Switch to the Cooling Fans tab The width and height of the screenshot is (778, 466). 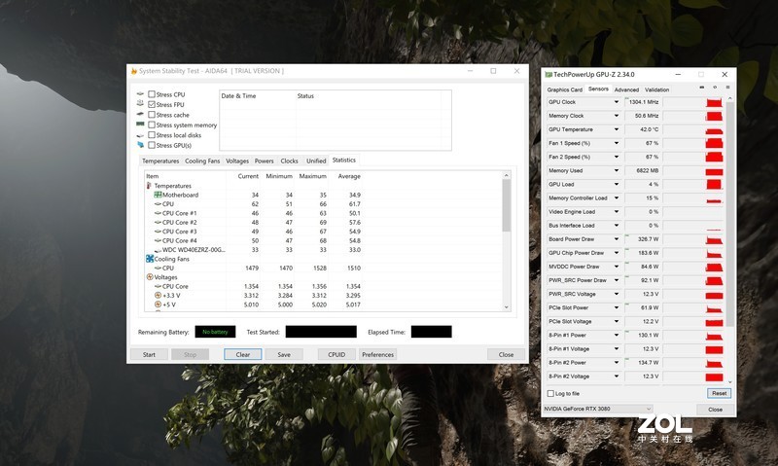pos(202,161)
